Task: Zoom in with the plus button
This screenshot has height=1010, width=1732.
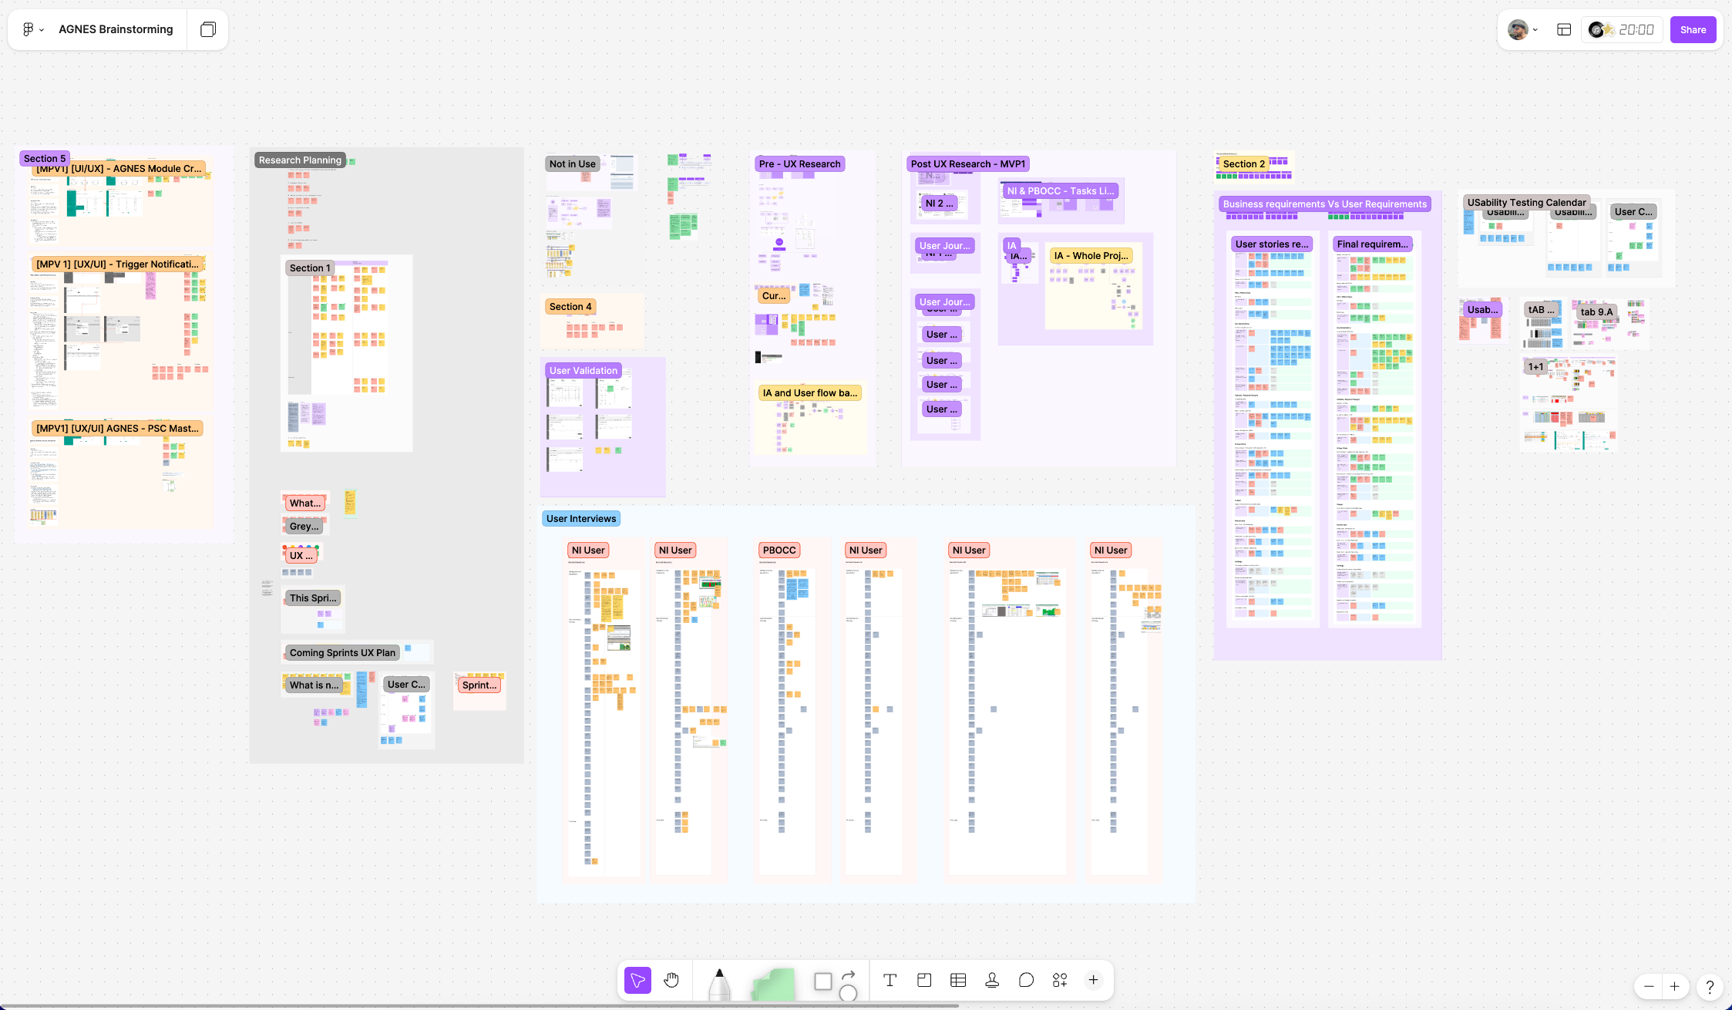Action: [1675, 986]
